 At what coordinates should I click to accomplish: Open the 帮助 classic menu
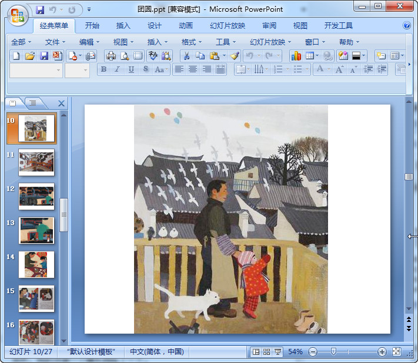349,42
